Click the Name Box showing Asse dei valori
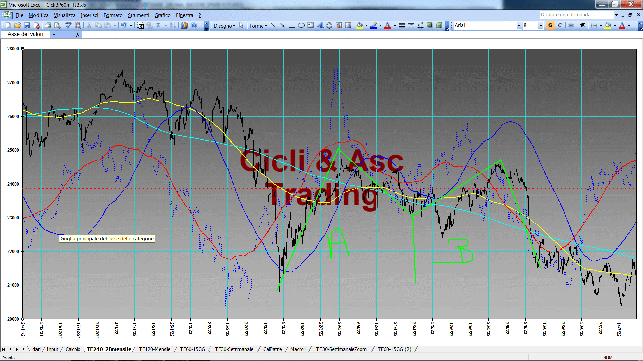 [26, 34]
